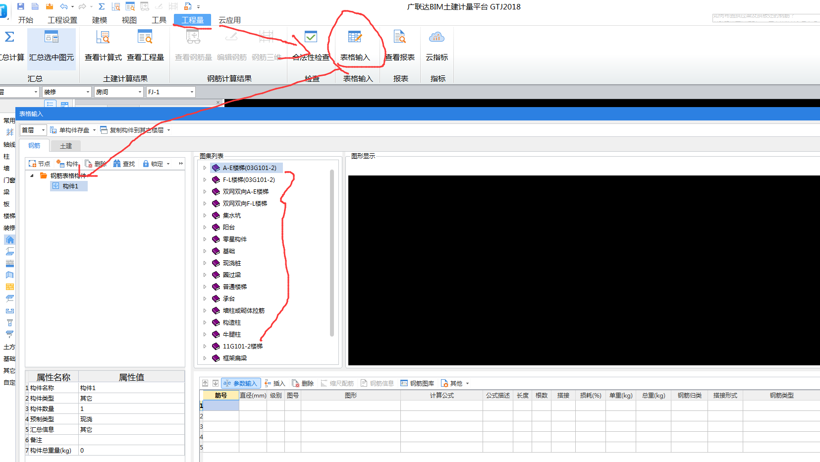Switch to the 视图 ribbon tab
The width and height of the screenshot is (820, 462).
tap(129, 20)
